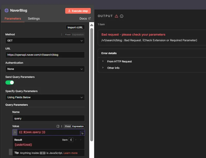
Task: Set Method field mode to Expression
Action: tap(78, 35)
